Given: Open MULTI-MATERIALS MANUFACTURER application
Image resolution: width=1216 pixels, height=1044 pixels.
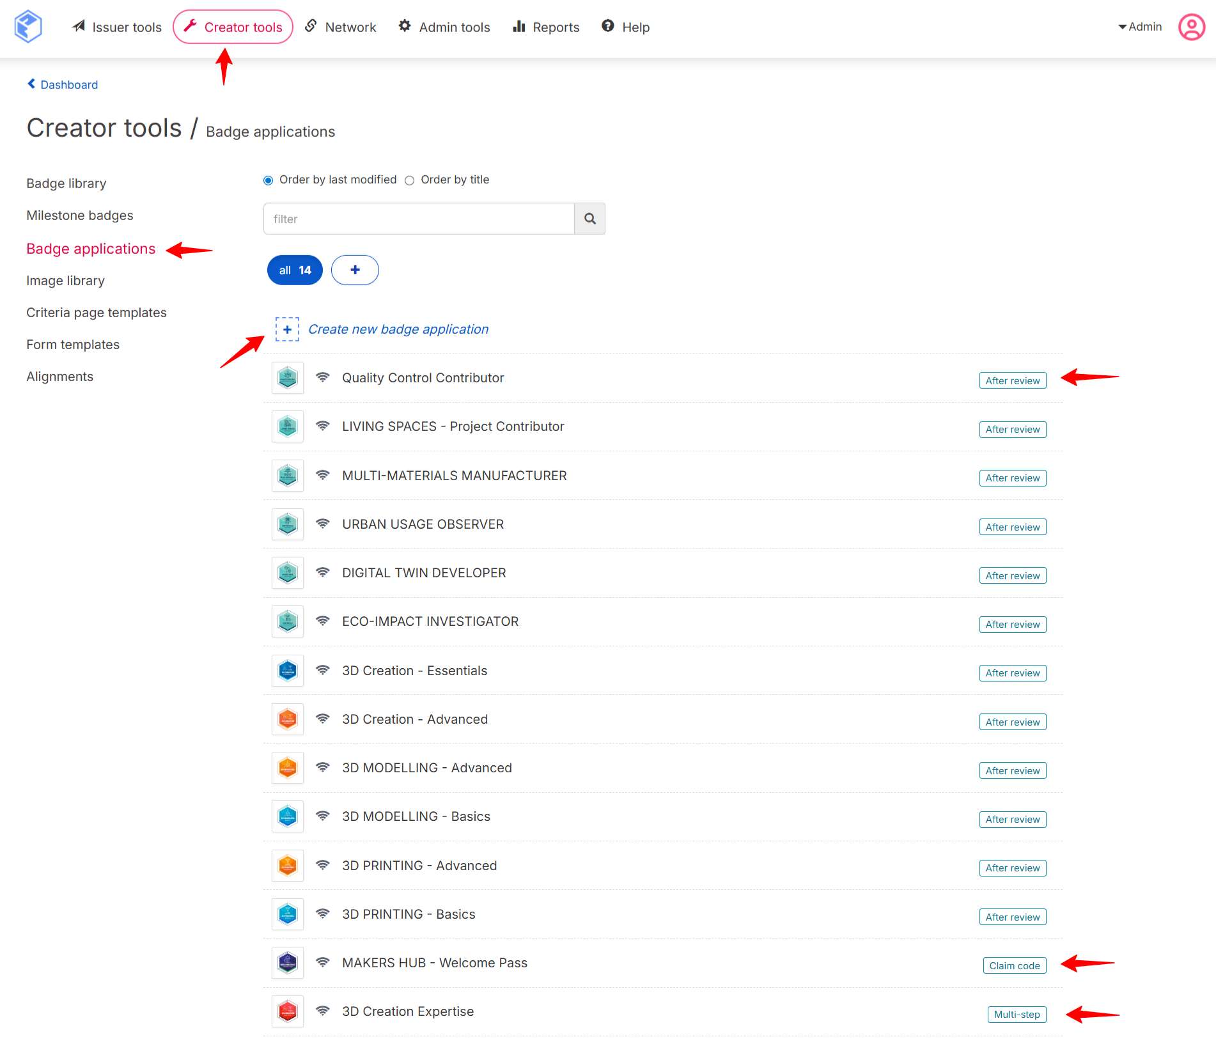Looking at the screenshot, I should click(x=455, y=476).
